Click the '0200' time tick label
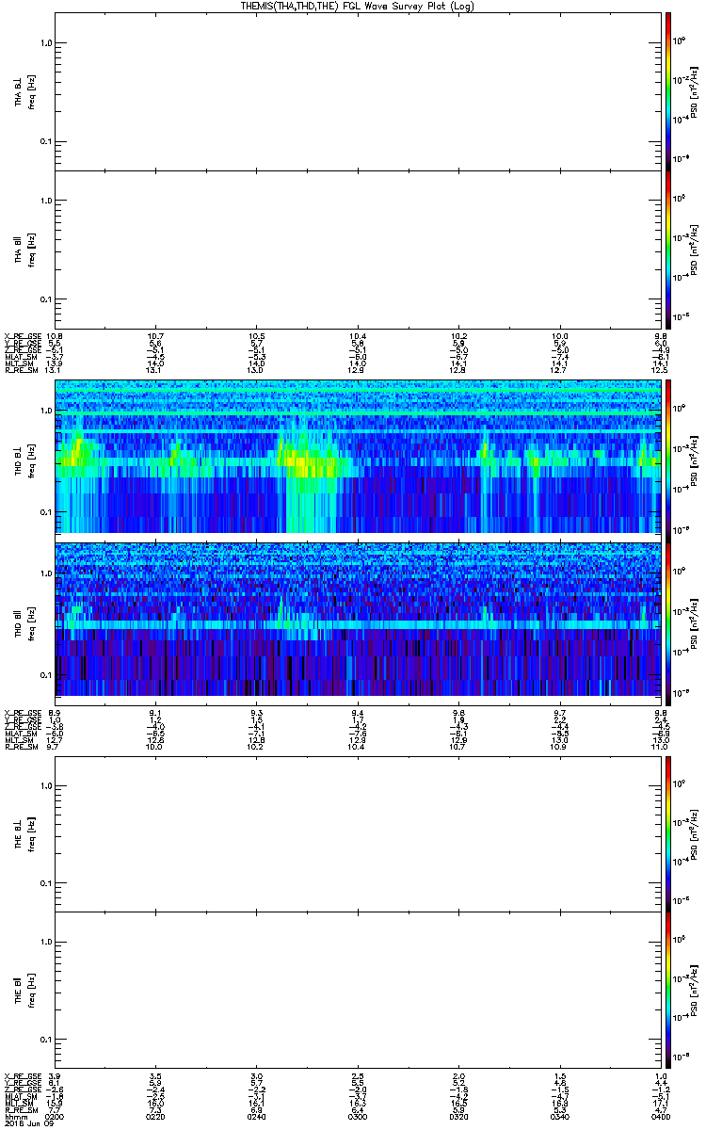The image size is (706, 1130). tap(56, 1115)
